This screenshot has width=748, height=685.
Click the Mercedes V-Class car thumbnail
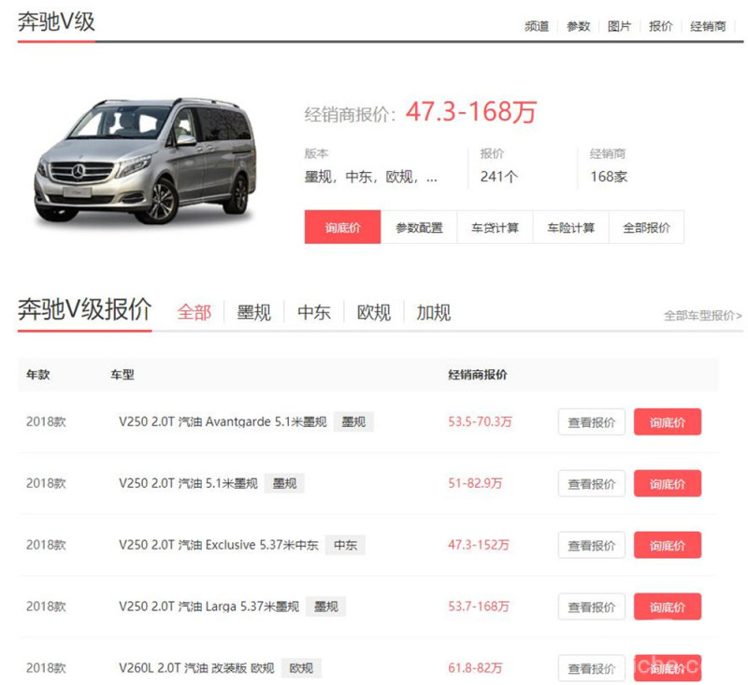(145, 161)
